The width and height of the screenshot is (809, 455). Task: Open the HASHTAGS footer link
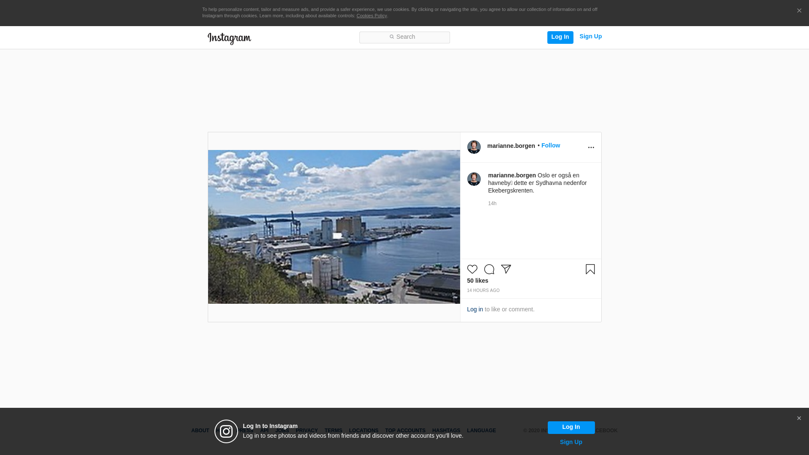446,431
